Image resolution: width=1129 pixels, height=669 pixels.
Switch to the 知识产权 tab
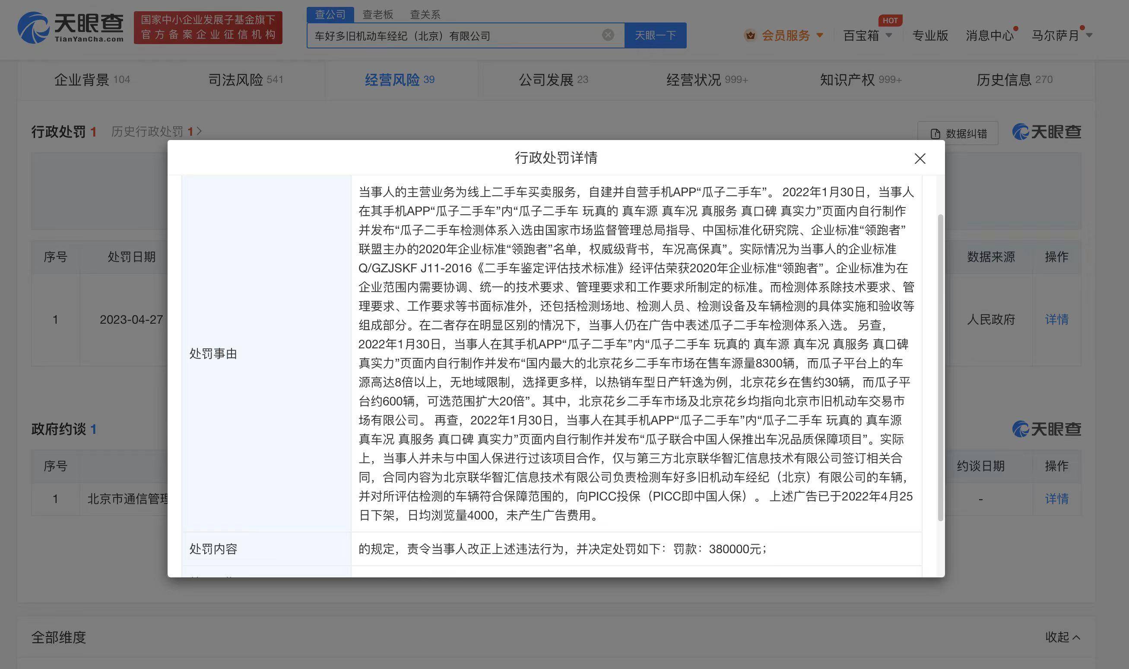tap(860, 80)
